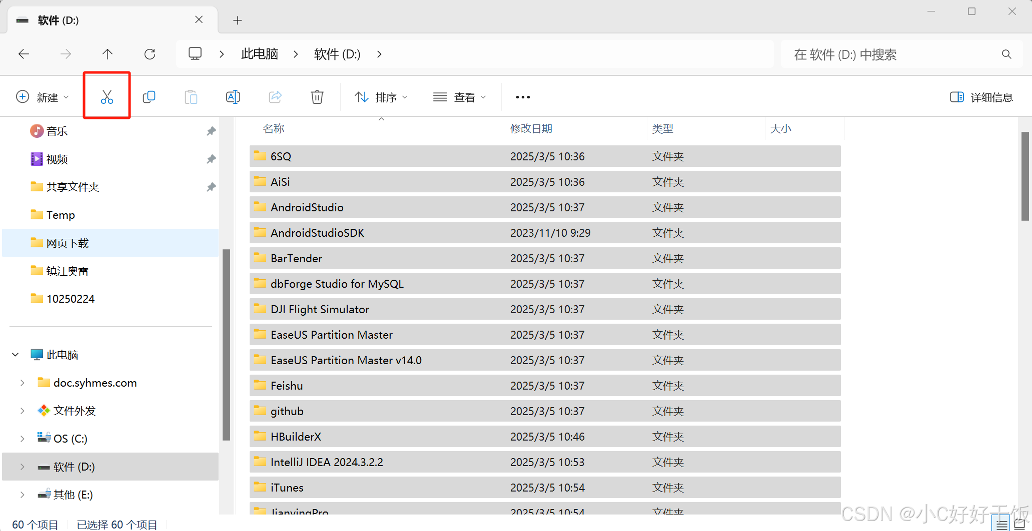Expand chevron before 此电脑 in address bar
Screen dimensions: 1032x531
coord(222,54)
